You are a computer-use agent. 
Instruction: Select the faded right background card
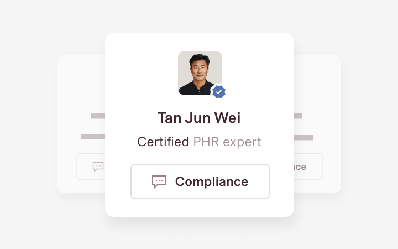point(317,124)
